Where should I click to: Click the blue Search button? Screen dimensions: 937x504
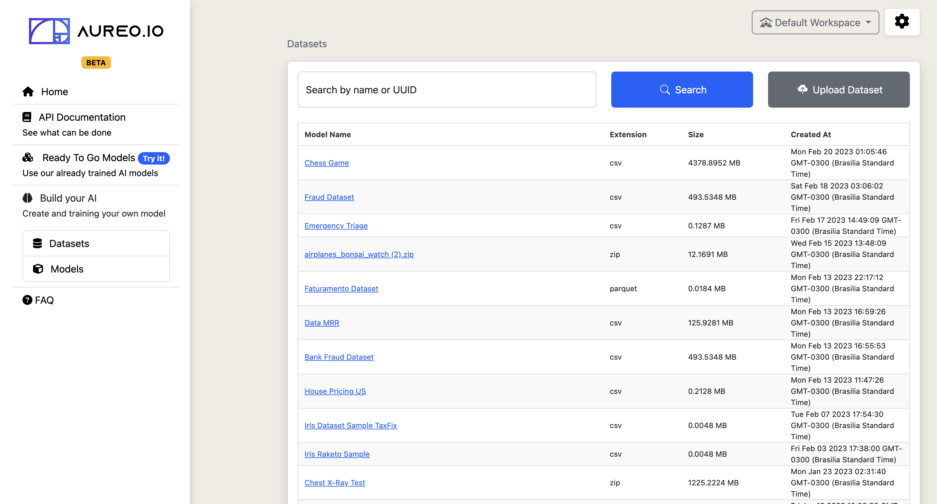point(682,90)
